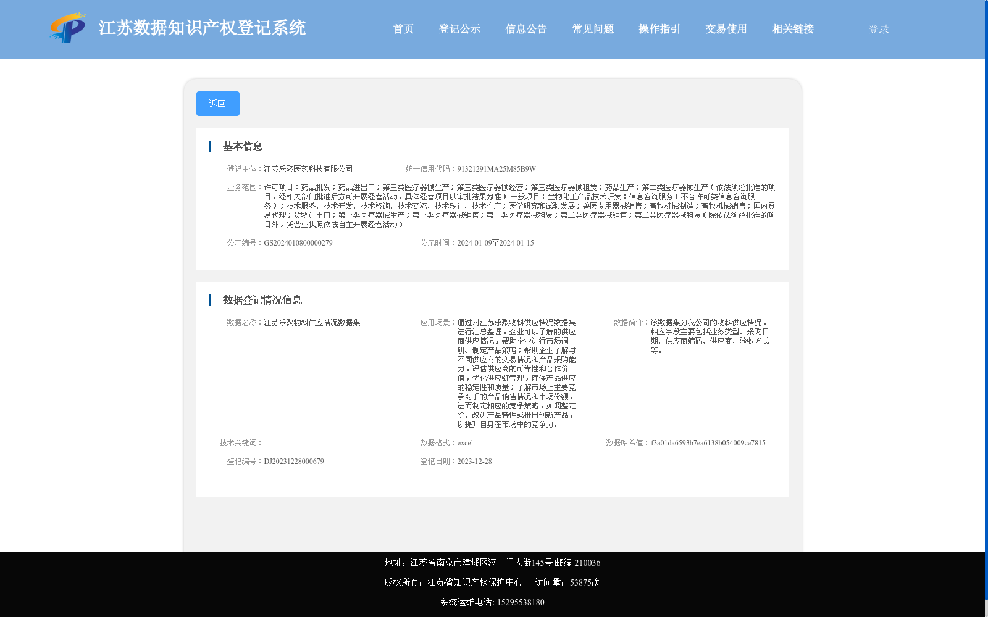Open the 首页 menu item

403,29
